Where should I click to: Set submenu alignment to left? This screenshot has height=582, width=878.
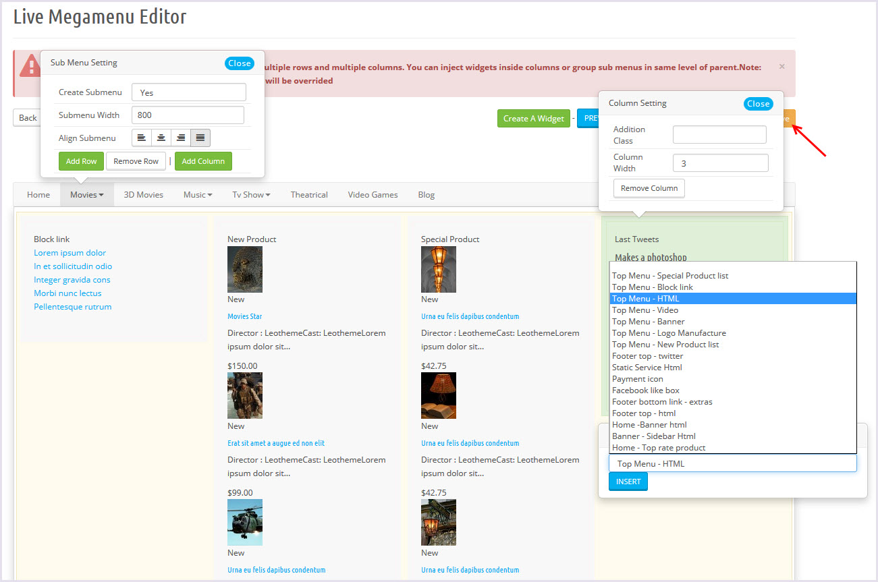point(142,138)
